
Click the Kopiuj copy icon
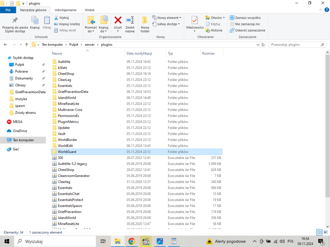click(x=35, y=23)
